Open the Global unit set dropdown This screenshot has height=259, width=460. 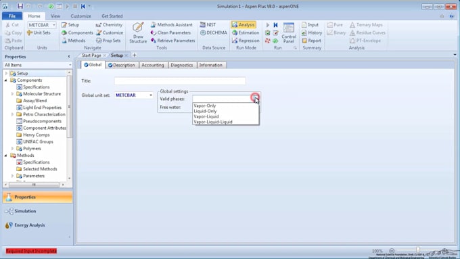pos(150,95)
